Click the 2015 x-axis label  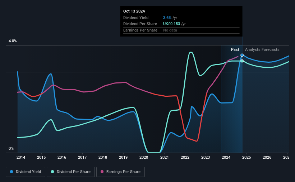[41, 157]
